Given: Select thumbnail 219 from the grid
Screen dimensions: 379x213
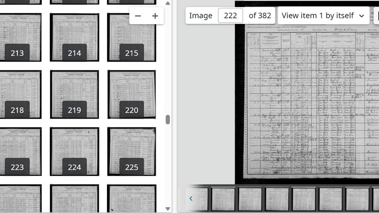Looking at the screenshot, I should [74, 94].
